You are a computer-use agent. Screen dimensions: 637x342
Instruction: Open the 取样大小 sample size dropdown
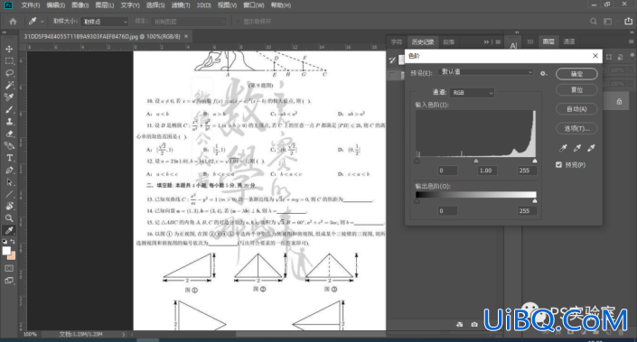tap(105, 22)
